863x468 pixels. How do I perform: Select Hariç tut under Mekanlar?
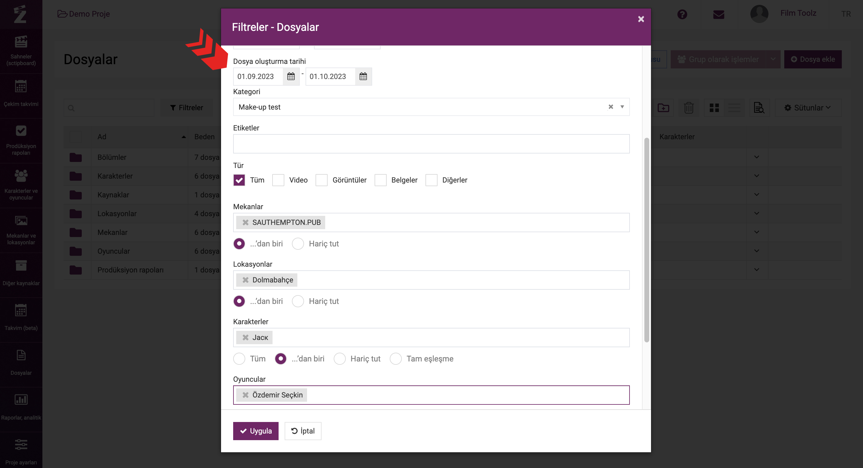[298, 244]
